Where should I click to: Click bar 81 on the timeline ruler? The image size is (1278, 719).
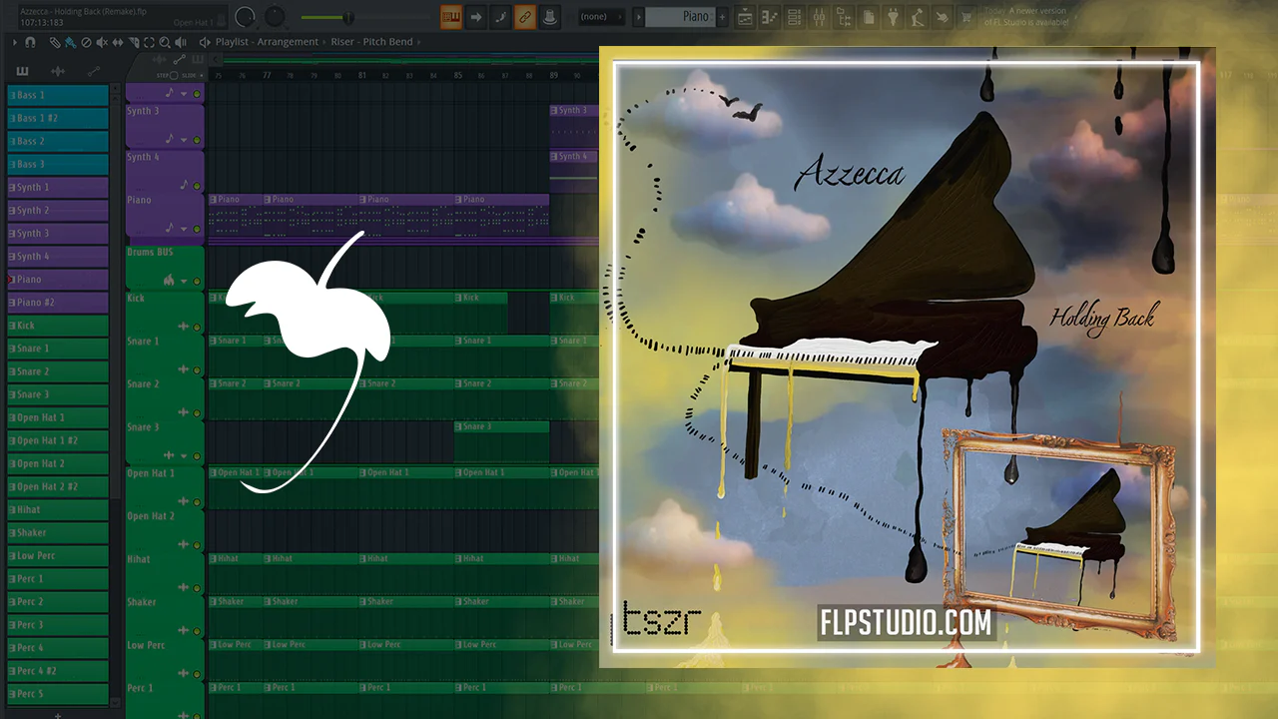(x=362, y=75)
